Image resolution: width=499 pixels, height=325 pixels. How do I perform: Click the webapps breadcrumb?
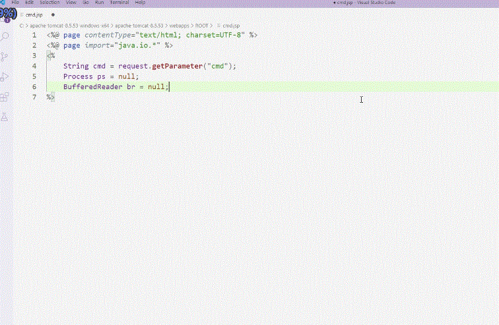[x=179, y=26]
